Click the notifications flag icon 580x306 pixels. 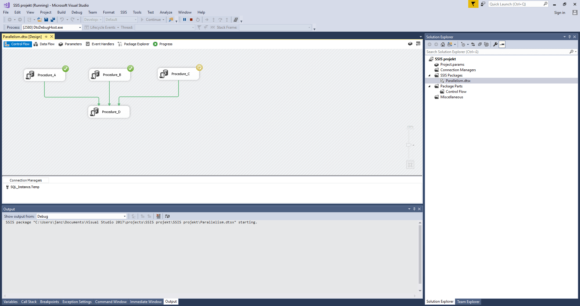[x=473, y=4]
